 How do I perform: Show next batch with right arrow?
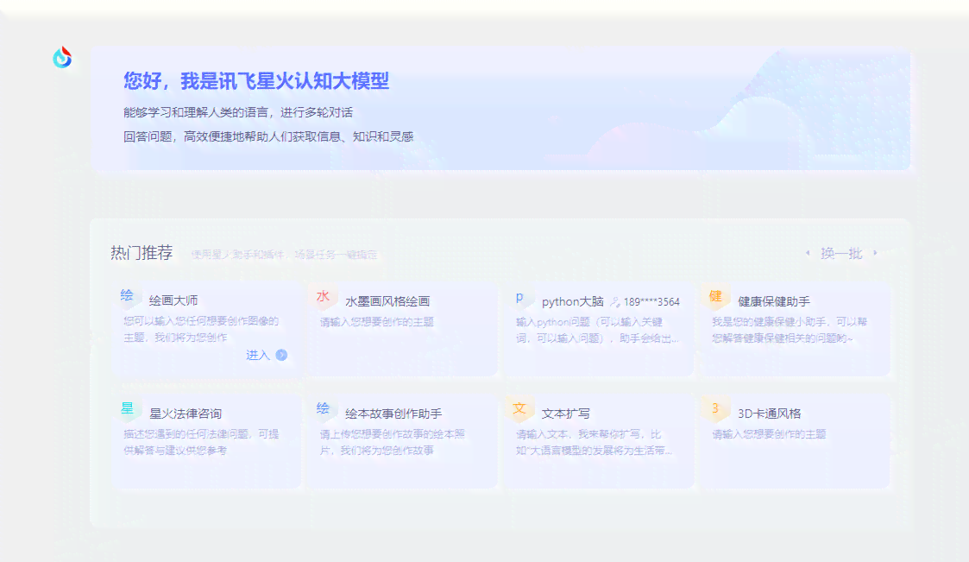pyautogui.click(x=875, y=253)
